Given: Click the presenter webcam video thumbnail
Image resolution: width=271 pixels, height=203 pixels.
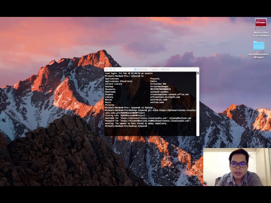Looking at the screenshot, I should 237,167.
